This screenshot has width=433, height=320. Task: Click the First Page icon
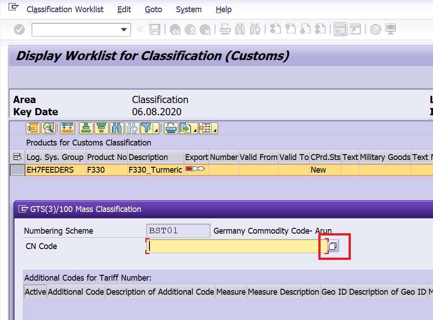pyautogui.click(x=275, y=29)
